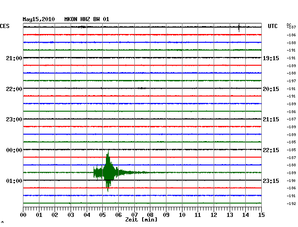
Task: Select the 01:00 local time label
Action: pos(14,181)
